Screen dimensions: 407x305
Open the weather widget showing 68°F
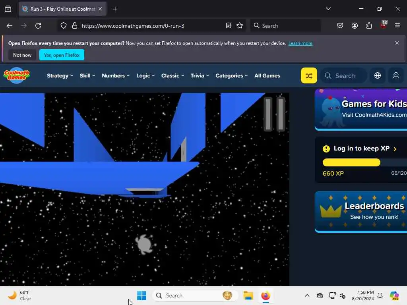(20, 295)
